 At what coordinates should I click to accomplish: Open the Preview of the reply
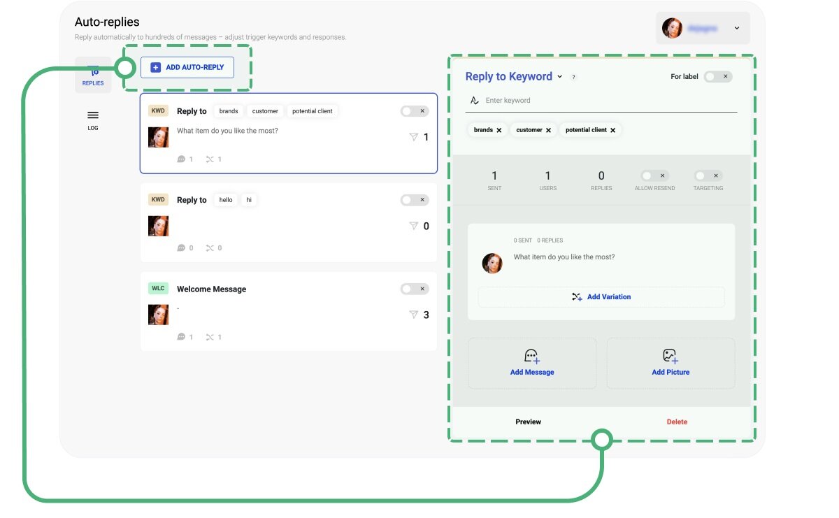pos(528,422)
